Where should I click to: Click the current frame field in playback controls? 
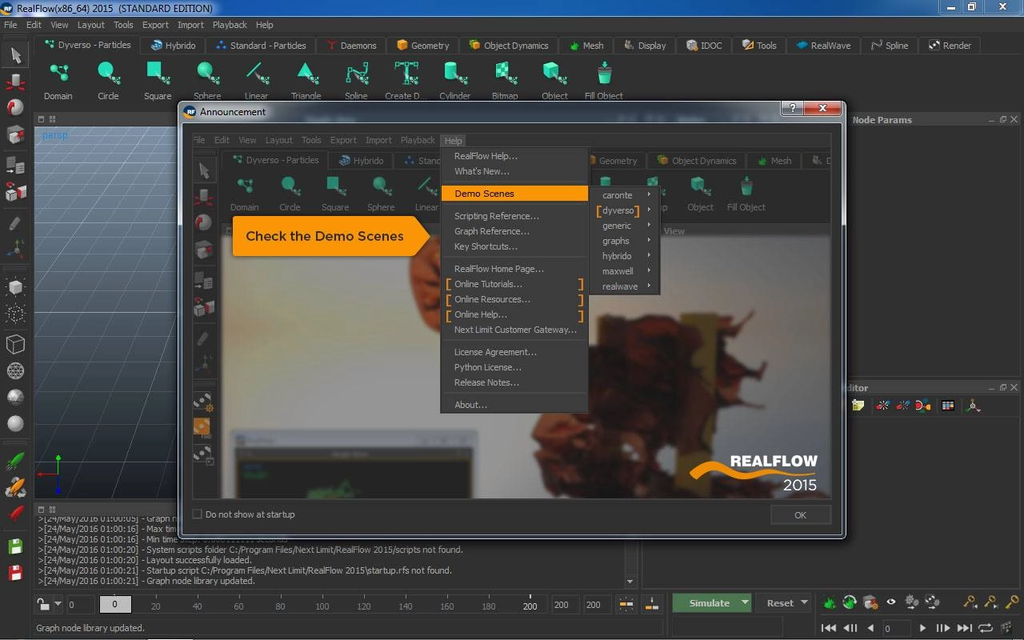click(x=896, y=629)
